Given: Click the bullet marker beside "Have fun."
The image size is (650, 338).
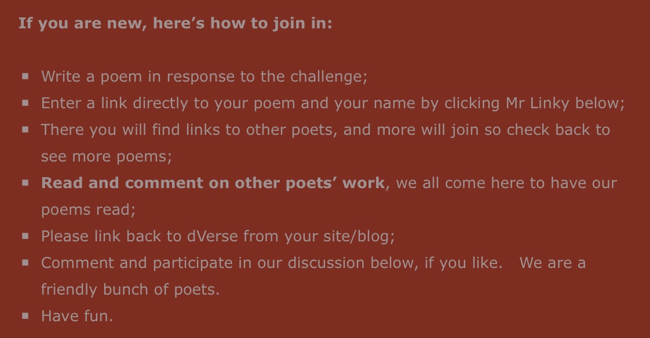Looking at the screenshot, I should [25, 315].
